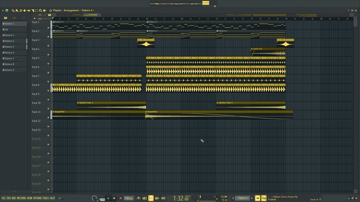Toggle loop recording icon
Viewport: 360px width, 202px height.
(163, 198)
